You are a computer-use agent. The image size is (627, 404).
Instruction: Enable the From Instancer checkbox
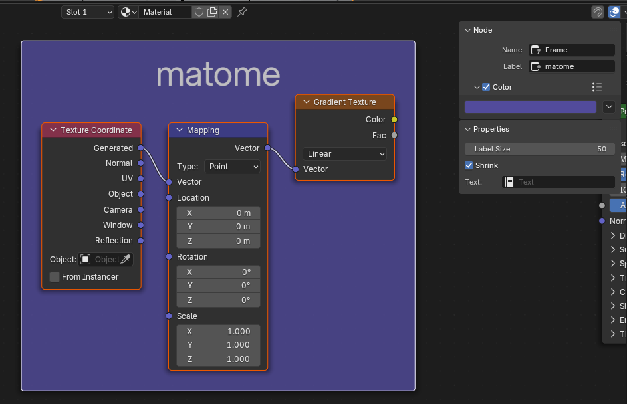coord(55,277)
